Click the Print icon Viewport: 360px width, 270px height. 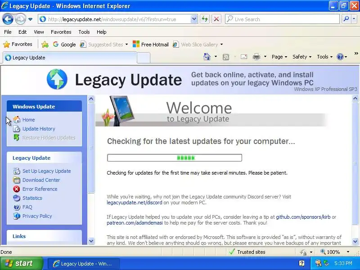pos(256,57)
